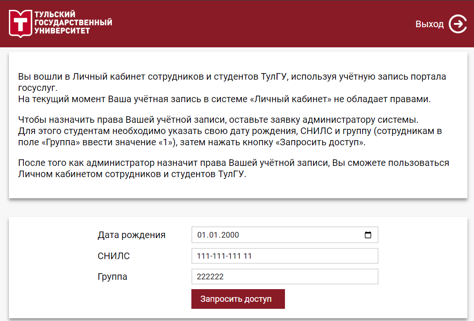Click the paragraph starting with Чтобы назначить права
Image resolution: width=474 pixels, height=321 pixels.
click(230, 131)
